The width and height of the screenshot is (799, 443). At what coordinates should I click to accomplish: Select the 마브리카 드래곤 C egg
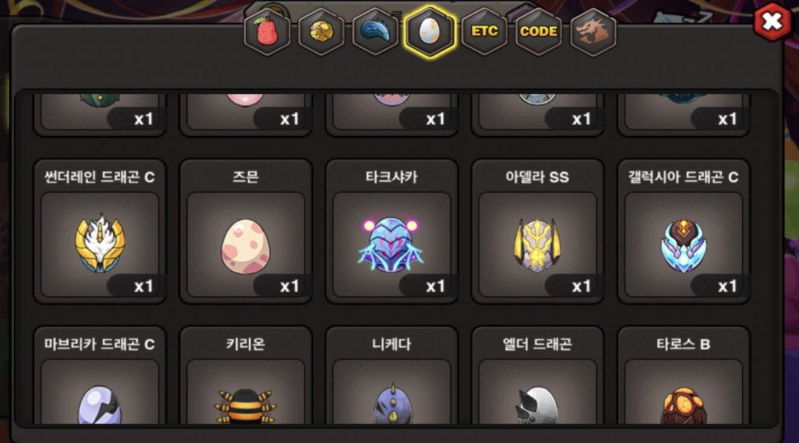click(100, 375)
